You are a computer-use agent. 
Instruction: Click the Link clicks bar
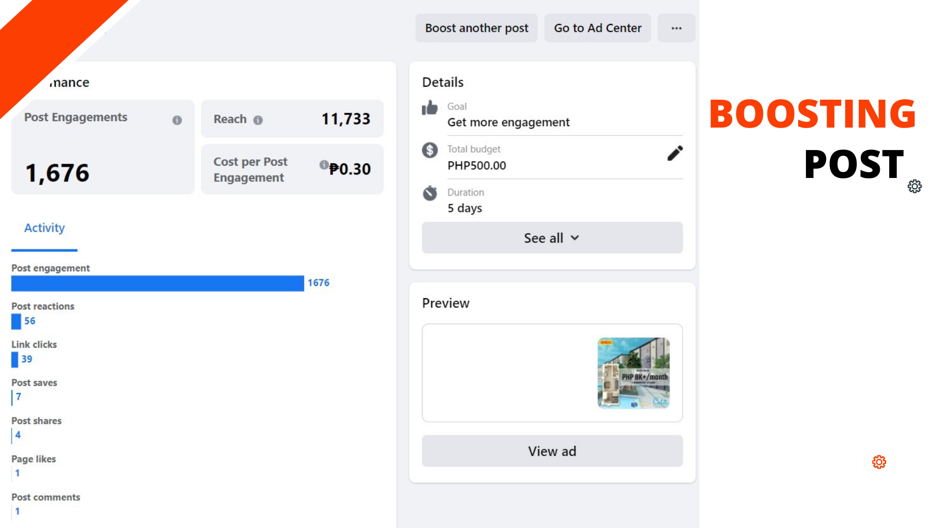[15, 359]
